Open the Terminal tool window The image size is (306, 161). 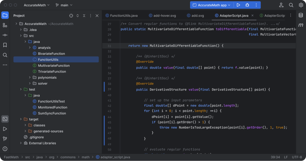(5, 119)
